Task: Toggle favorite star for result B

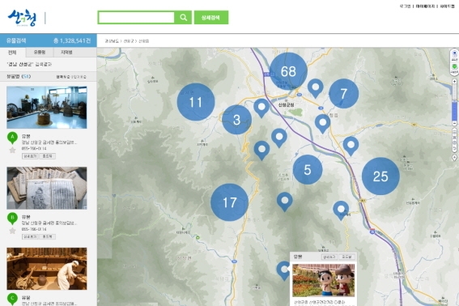Action: (x=12, y=231)
